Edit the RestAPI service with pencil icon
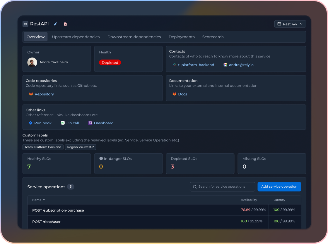328x244 pixels. pos(55,24)
